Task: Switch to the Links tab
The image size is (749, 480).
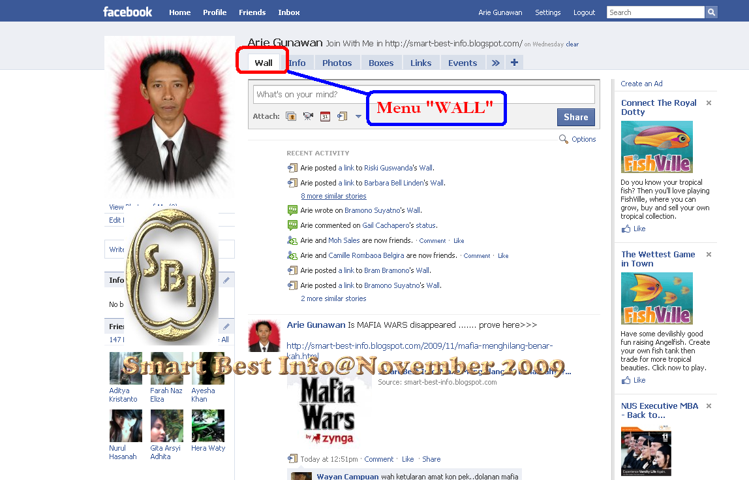Action: click(x=421, y=63)
